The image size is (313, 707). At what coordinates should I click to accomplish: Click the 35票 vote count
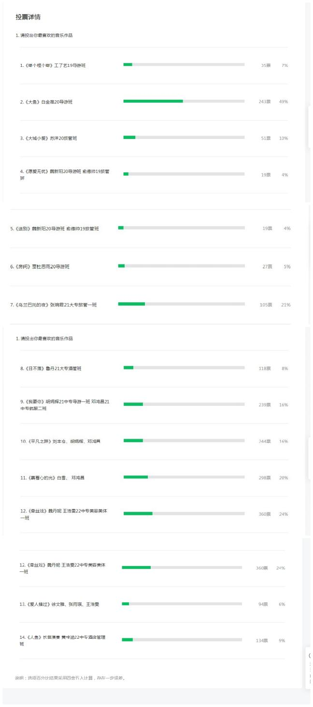pos(265,65)
